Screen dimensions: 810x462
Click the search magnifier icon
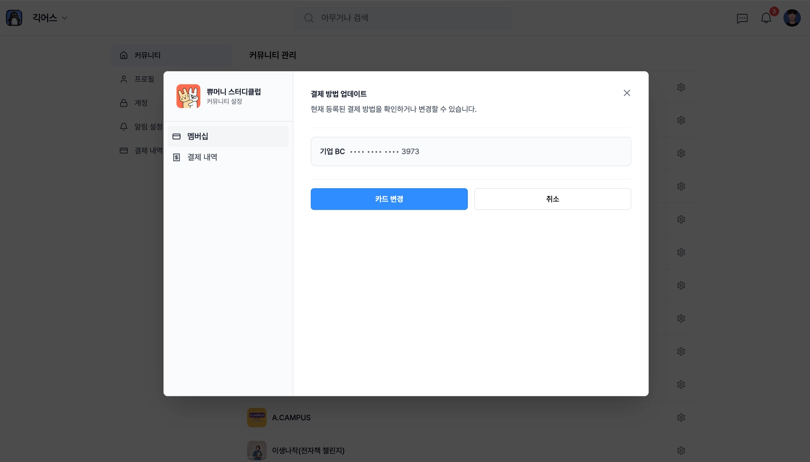point(308,18)
